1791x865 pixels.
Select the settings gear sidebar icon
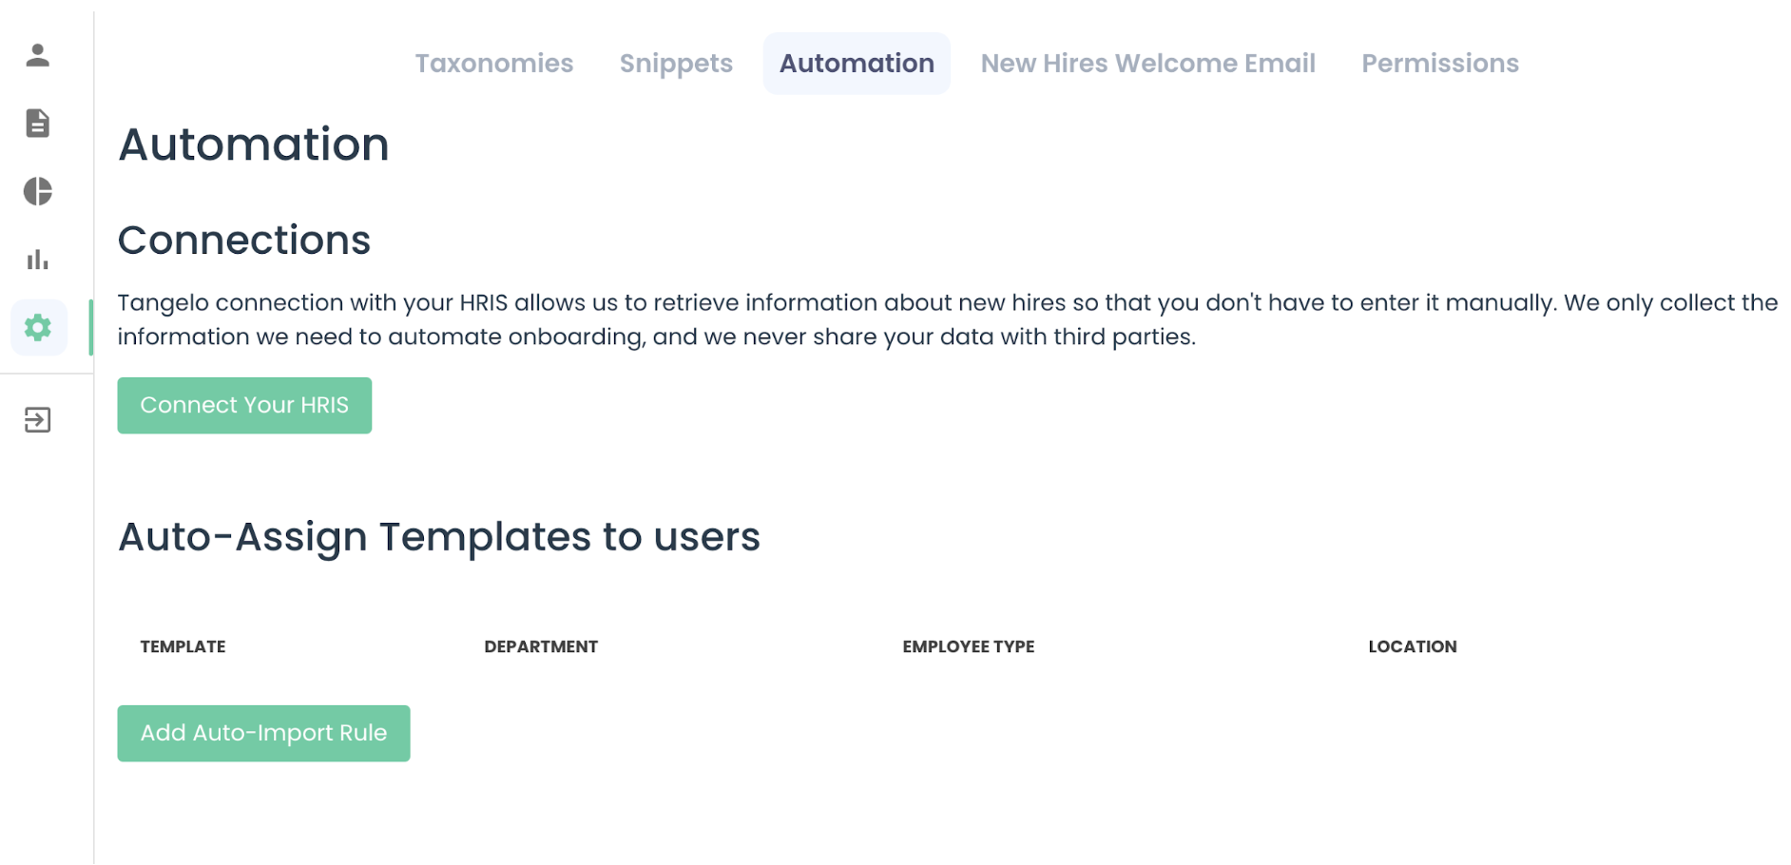(38, 328)
